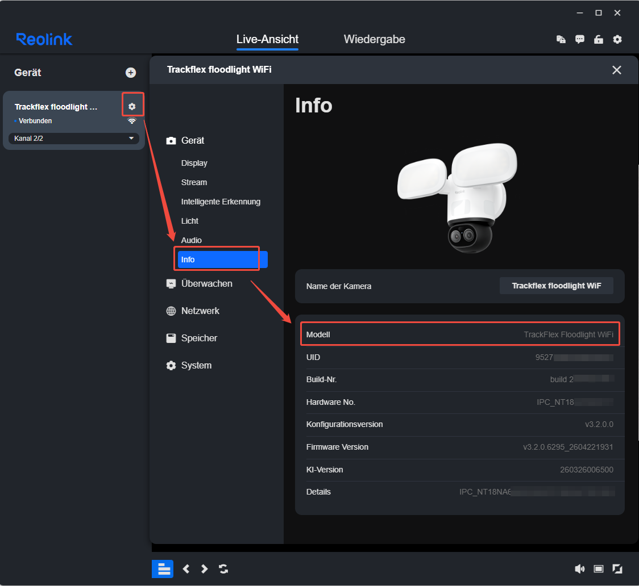Click the Gerät sidebar heading

pos(28,73)
